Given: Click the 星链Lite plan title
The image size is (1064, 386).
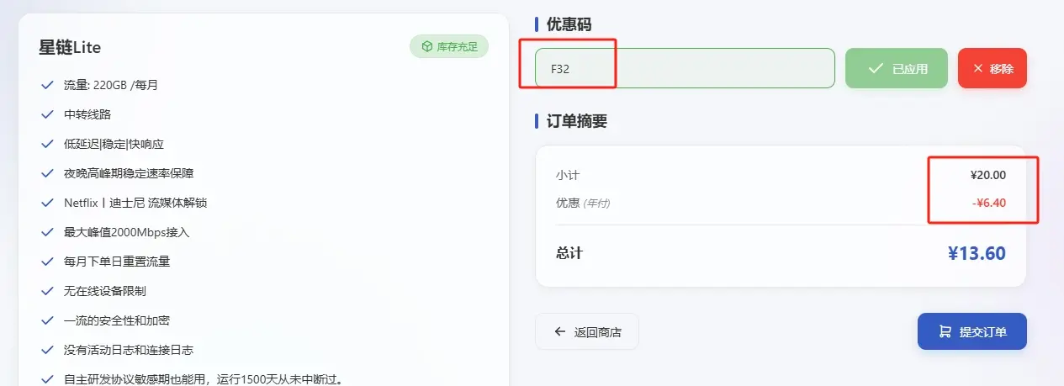Looking at the screenshot, I should point(70,47).
